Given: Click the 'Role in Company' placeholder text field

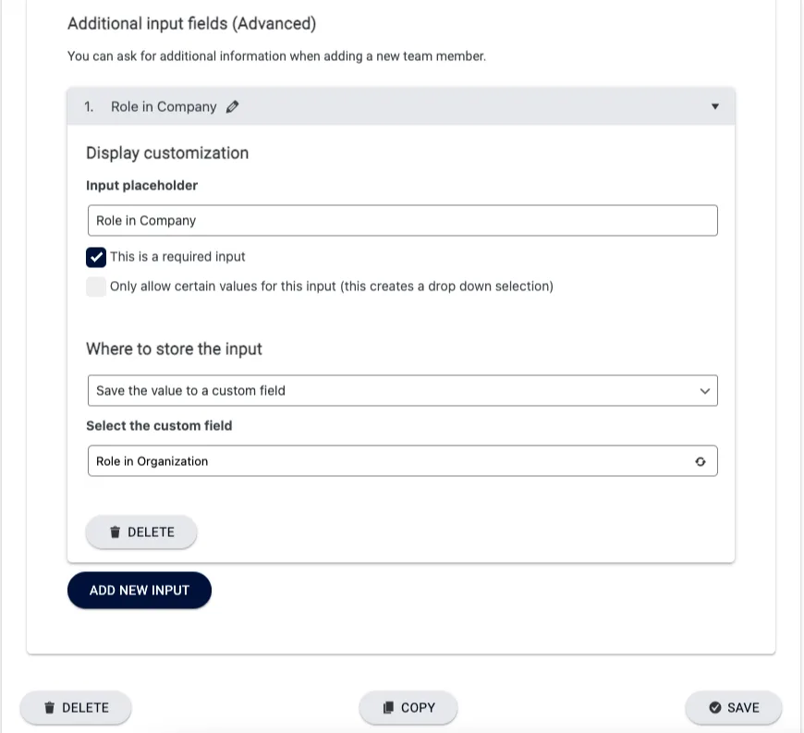Looking at the screenshot, I should [x=402, y=220].
